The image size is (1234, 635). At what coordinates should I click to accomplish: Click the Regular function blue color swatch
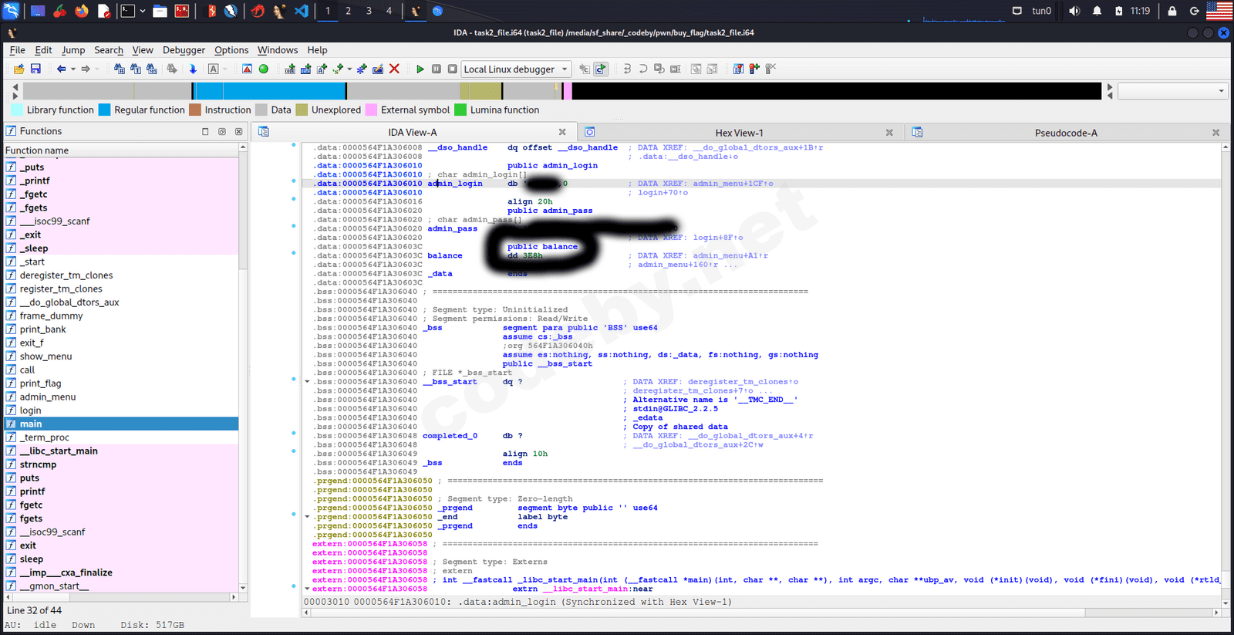pyautogui.click(x=104, y=110)
